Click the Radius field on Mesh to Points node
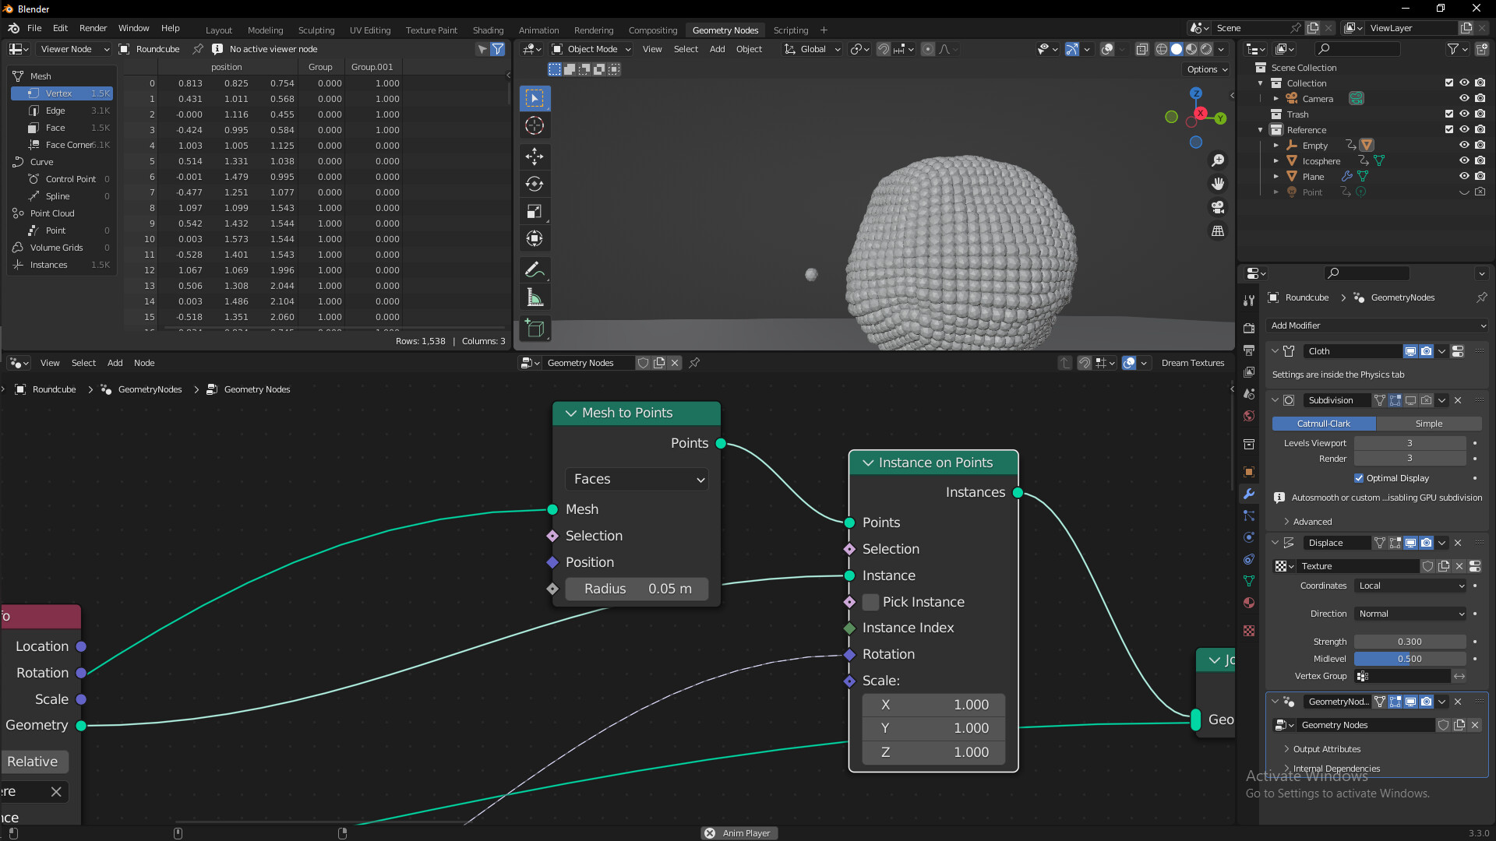The width and height of the screenshot is (1496, 841). [x=637, y=589]
